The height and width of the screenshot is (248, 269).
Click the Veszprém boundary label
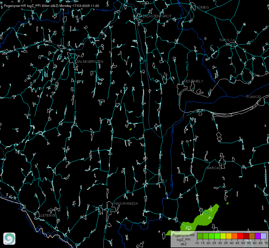click(211, 76)
